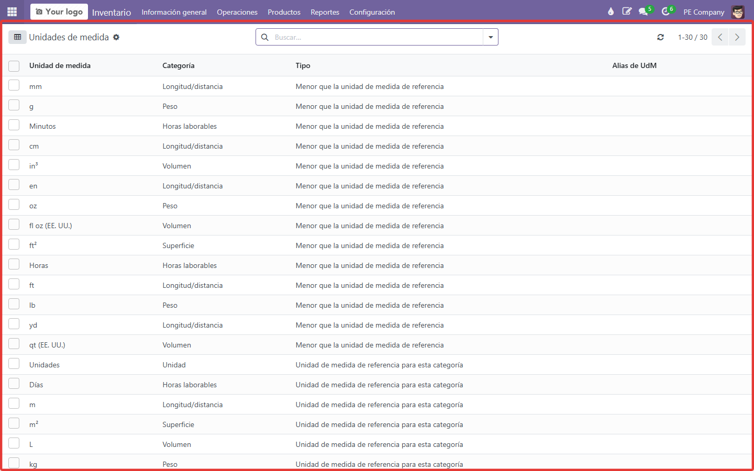
Task: Tick the checkbox for the Horas row
Action: (14, 264)
